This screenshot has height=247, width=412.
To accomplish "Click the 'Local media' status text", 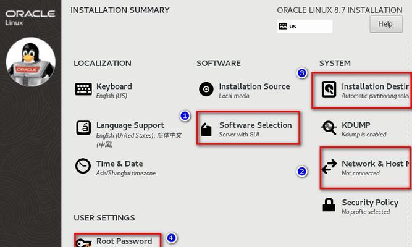I will 234,96.
